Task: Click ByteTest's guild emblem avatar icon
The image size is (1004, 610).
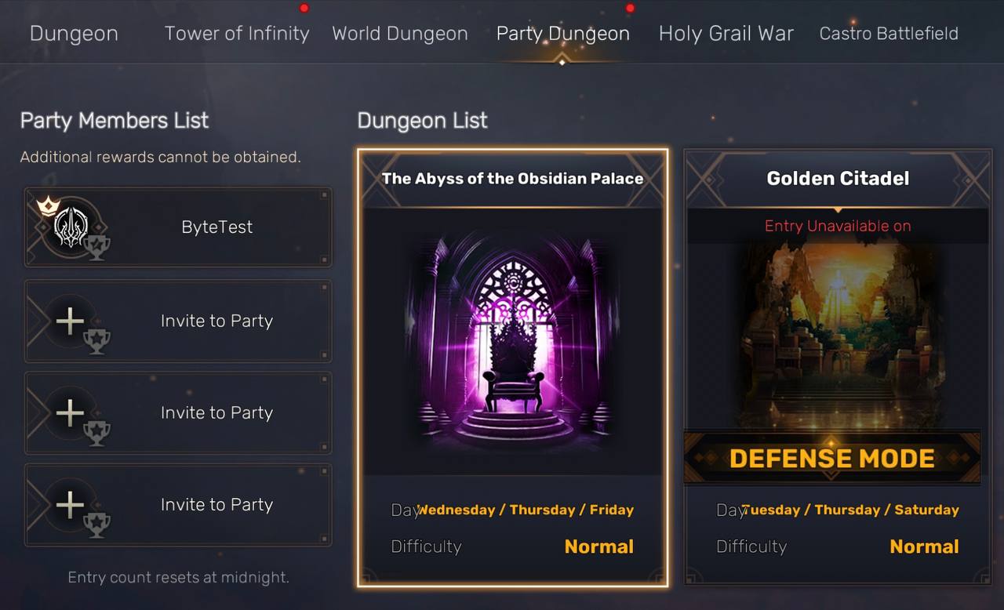Action: point(70,227)
